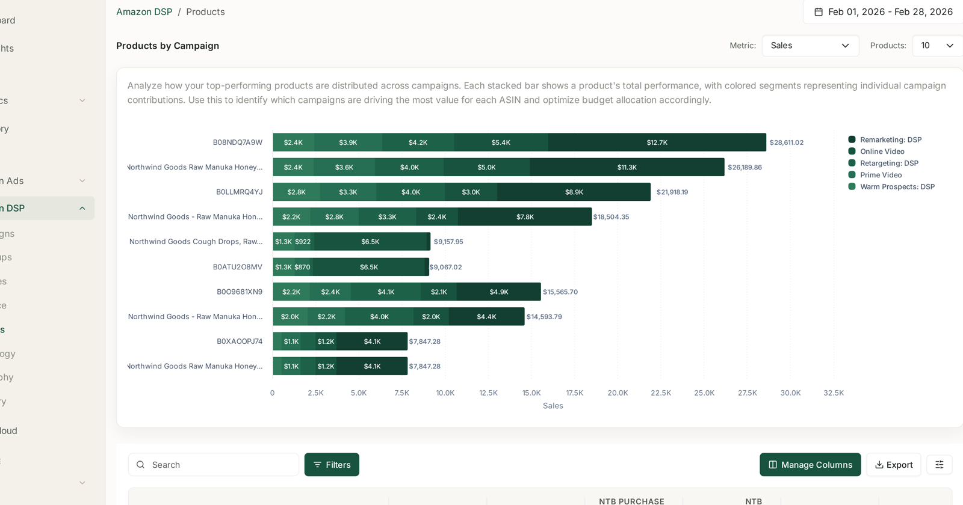Click the $4.9K segment of B0O9681XN9

(x=498, y=292)
